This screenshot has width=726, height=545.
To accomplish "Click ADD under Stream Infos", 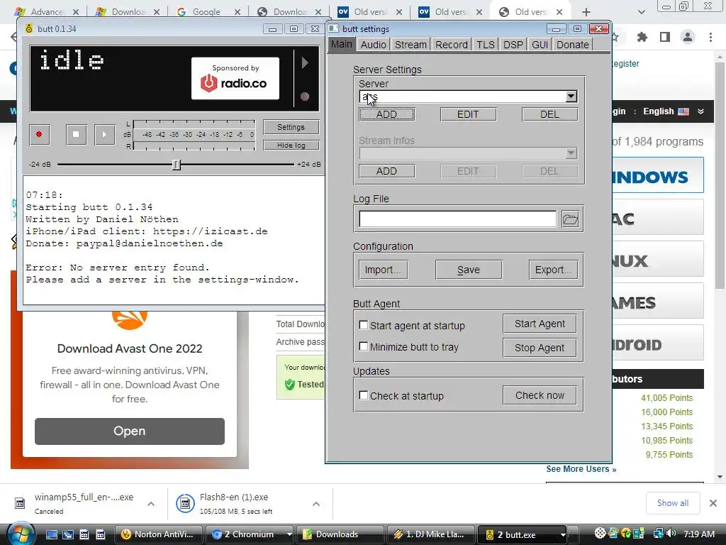I will point(386,171).
